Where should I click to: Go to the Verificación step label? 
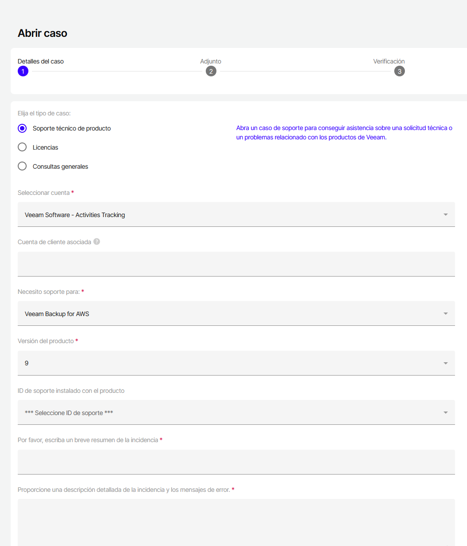coord(389,61)
